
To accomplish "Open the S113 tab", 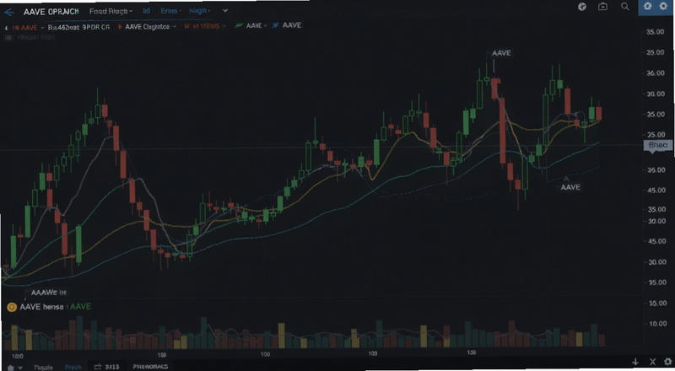I will point(107,367).
